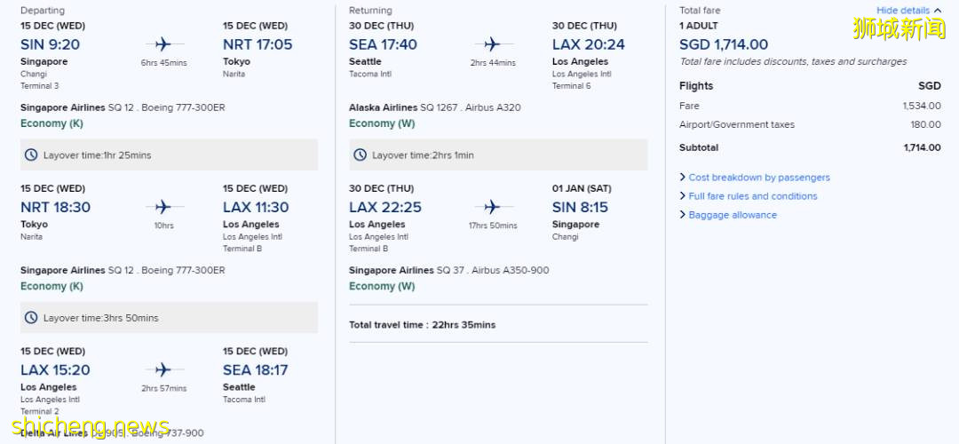Click the airplane icon for LAX to SIN flight
The image size is (959, 444).
point(492,207)
